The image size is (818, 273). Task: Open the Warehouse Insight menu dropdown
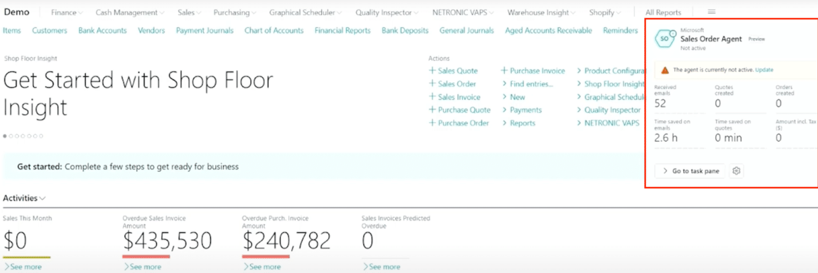click(x=541, y=13)
